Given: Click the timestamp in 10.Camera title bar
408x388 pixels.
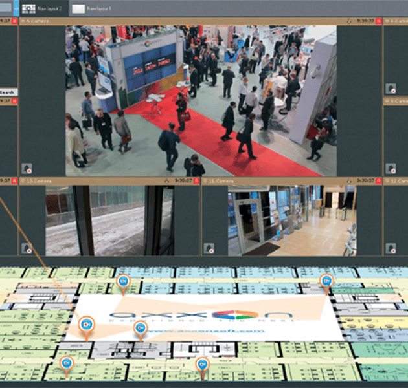Looking at the screenshot, I should tap(183, 180).
